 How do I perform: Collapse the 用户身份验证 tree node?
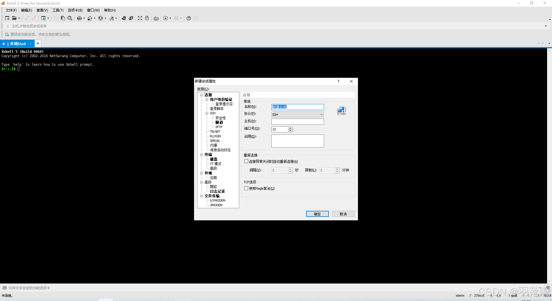tap(207, 99)
